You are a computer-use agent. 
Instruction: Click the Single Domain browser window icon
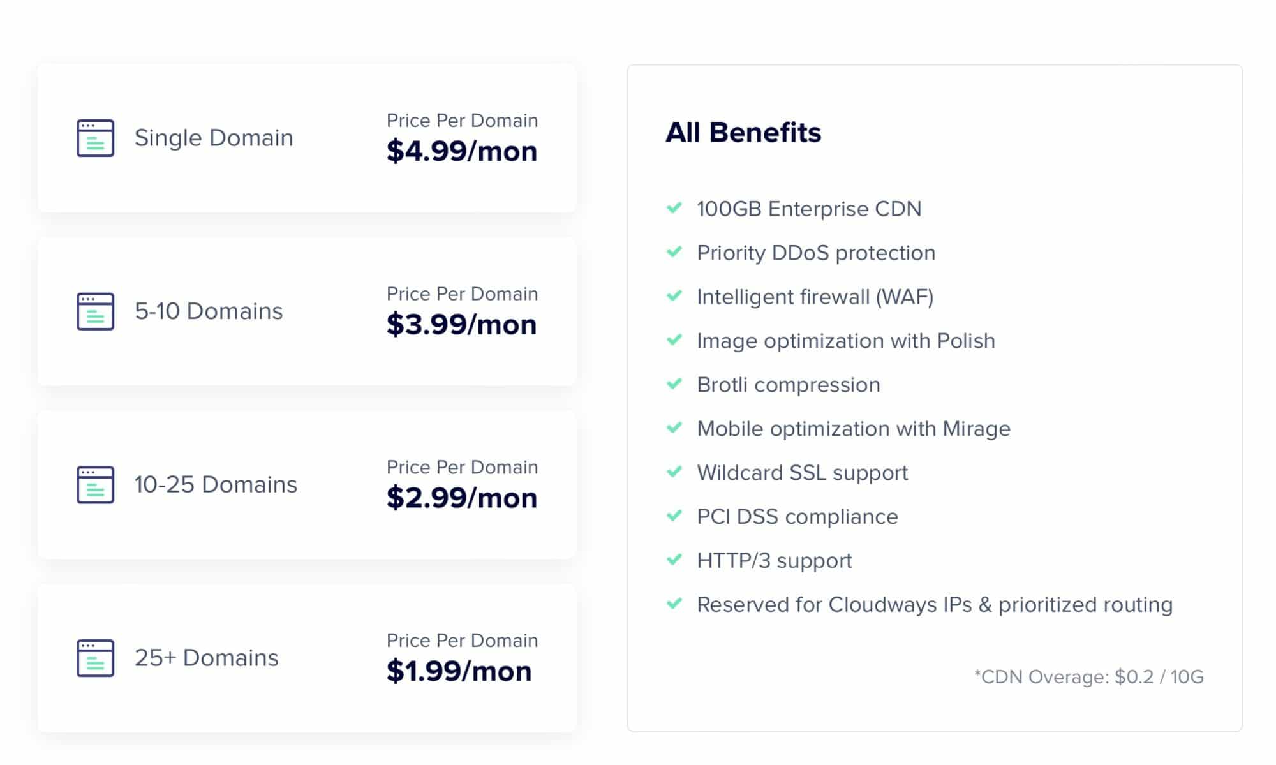click(95, 138)
